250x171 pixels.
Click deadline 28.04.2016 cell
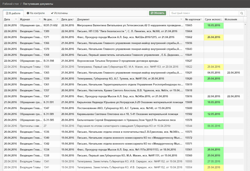[x=214, y=150]
